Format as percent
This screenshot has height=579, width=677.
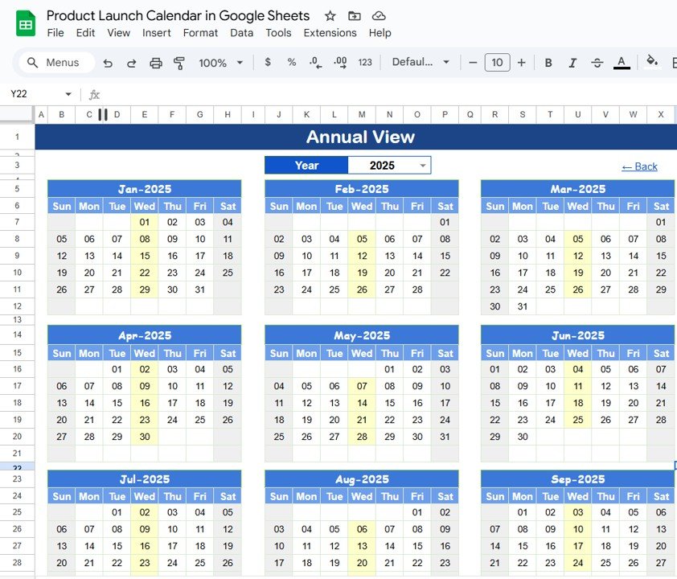click(291, 62)
